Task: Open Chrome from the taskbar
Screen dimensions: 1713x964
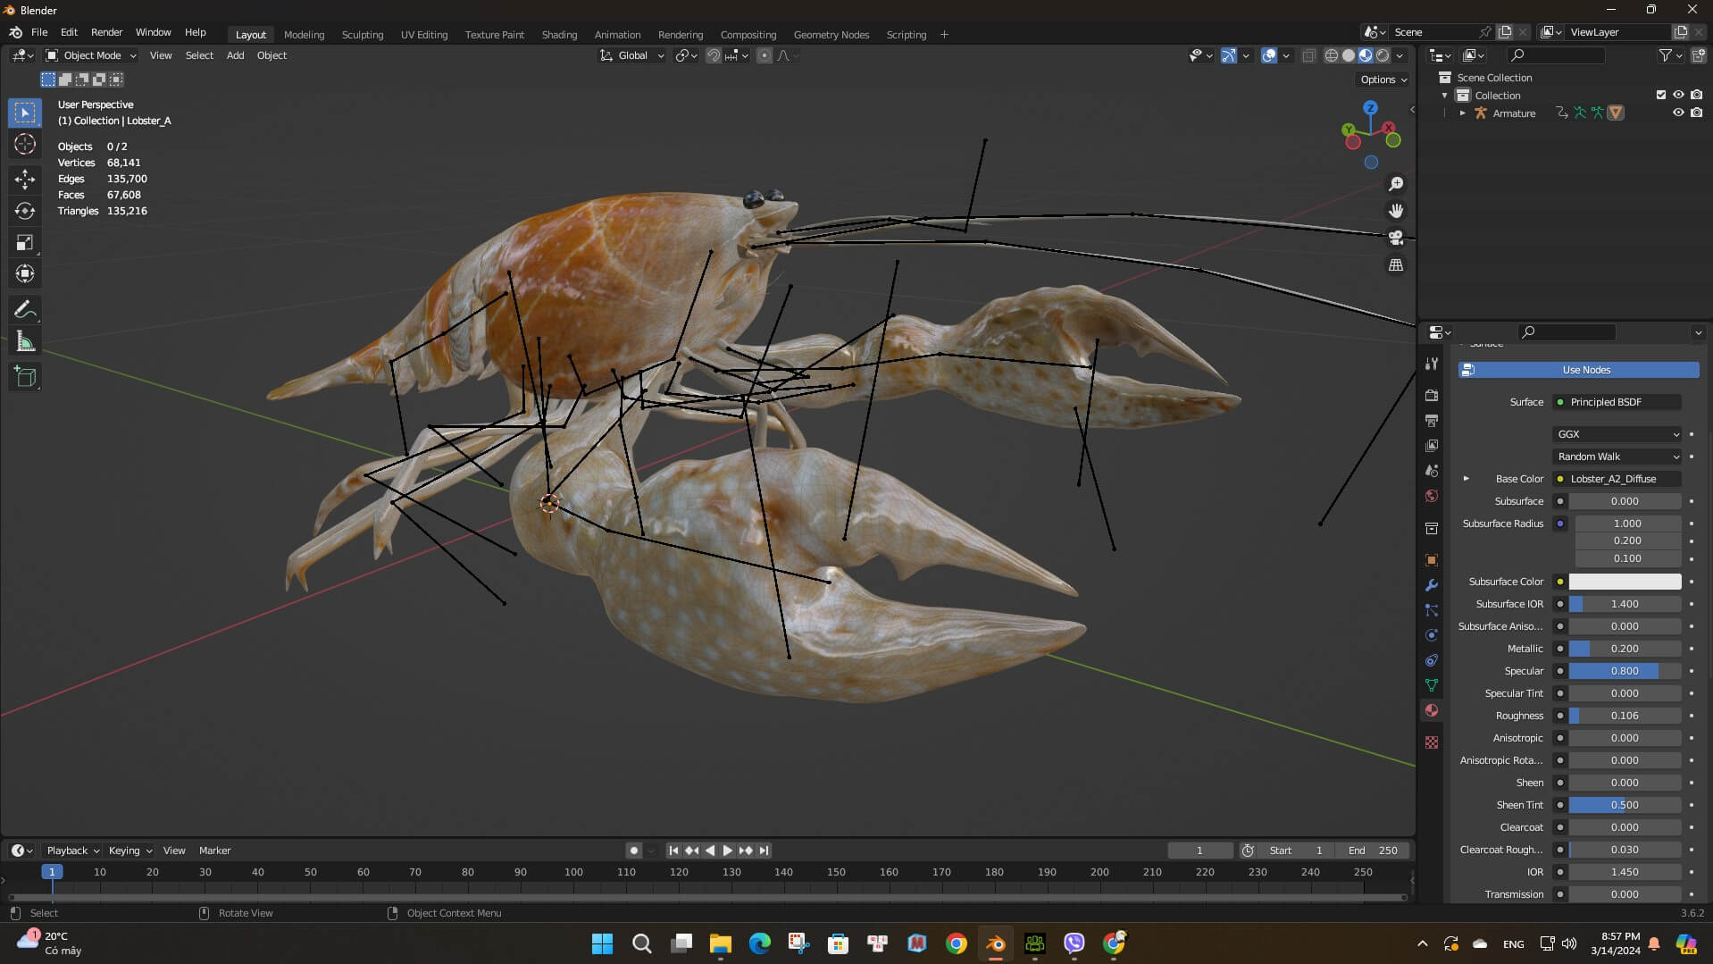Action: [x=957, y=943]
